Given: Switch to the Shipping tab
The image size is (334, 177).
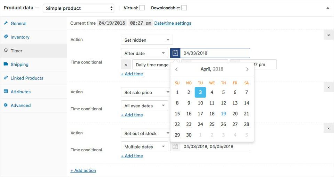Looking at the screenshot, I should click(x=19, y=65).
